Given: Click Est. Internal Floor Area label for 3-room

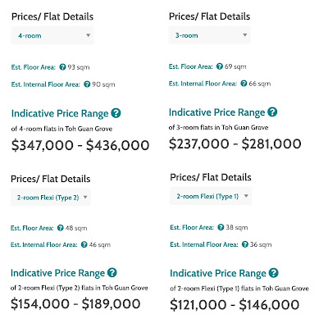Looking at the screenshot, I should (x=203, y=84).
